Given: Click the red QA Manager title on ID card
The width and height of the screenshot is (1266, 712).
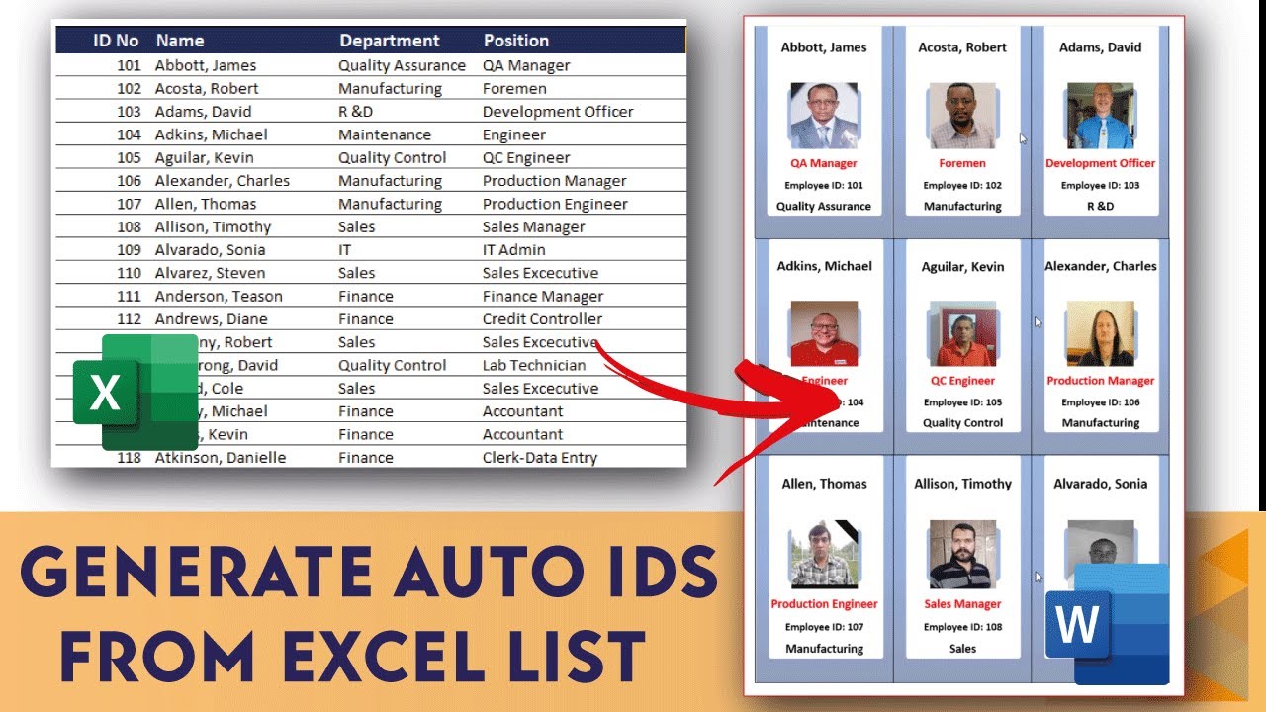Looking at the screenshot, I should click(824, 164).
